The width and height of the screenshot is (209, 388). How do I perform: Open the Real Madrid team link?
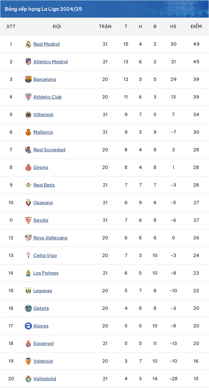46,44
